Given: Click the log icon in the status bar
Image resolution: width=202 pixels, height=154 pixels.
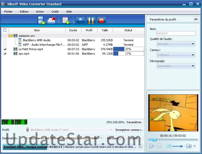Looking at the screenshot, I should 140,147.
